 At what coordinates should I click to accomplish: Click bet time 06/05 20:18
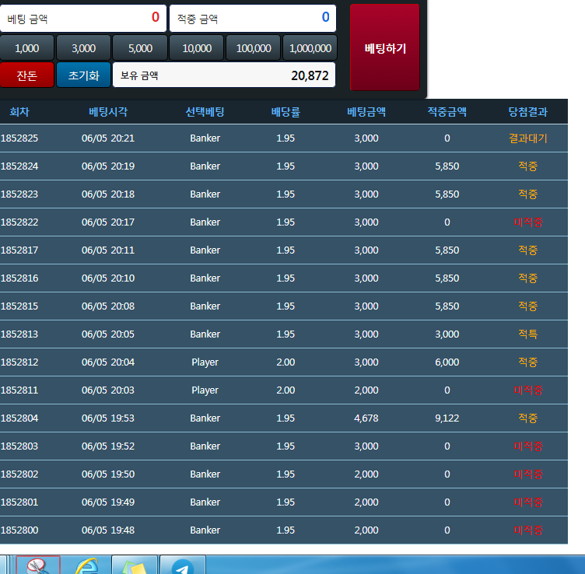(108, 194)
